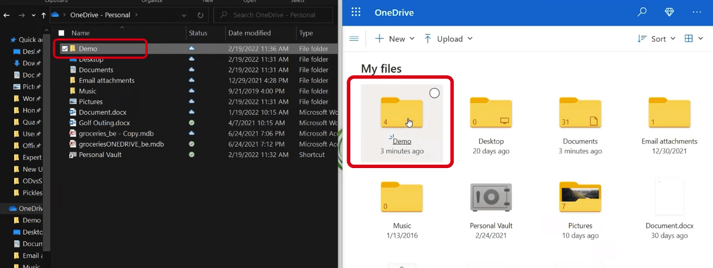Select Demo under OneDrive in navigation pane
Viewport: 713px width, 268px height.
point(31,220)
